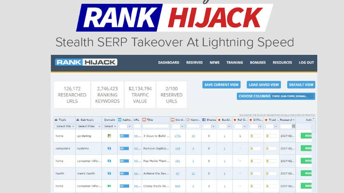
Task: Click the 1751 word count link
Action: point(177,136)
